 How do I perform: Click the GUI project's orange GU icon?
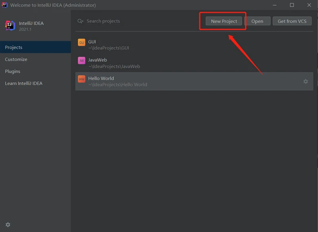click(81, 43)
